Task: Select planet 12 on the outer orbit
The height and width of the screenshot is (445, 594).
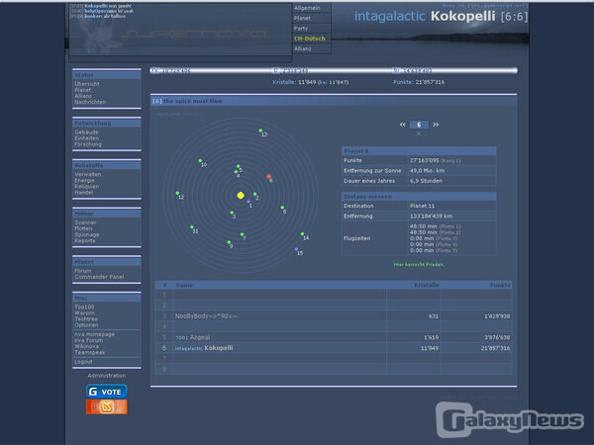Action: pos(177,194)
